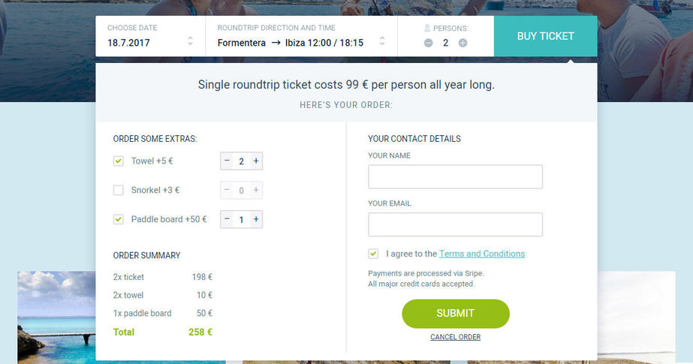The image size is (693, 364).
Task: Decrease persons count with minus icon
Action: (x=428, y=43)
